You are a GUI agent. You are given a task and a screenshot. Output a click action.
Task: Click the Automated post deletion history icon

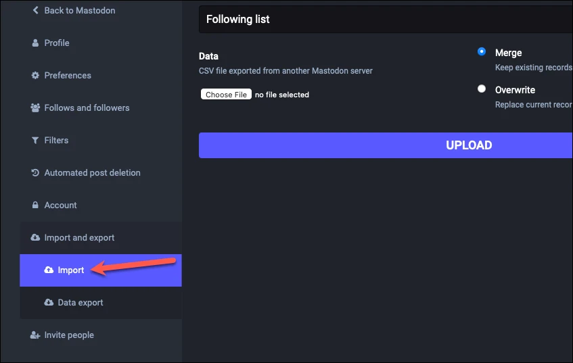(35, 173)
